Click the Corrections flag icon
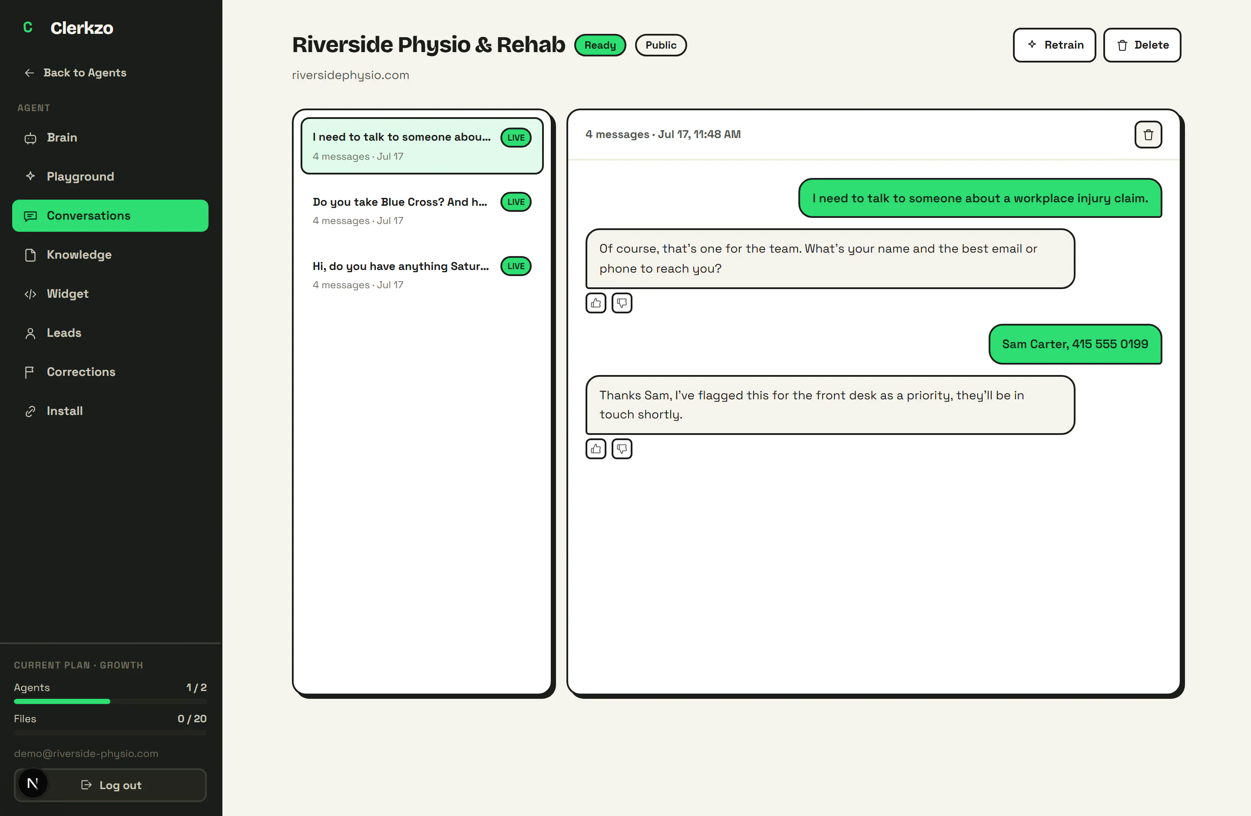Viewport: 1251px width, 816px height. [x=30, y=372]
